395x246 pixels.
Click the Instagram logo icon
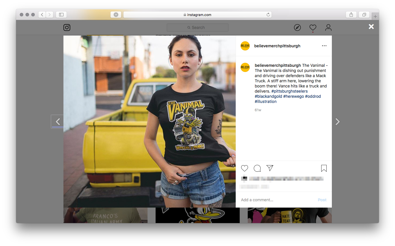(x=67, y=28)
